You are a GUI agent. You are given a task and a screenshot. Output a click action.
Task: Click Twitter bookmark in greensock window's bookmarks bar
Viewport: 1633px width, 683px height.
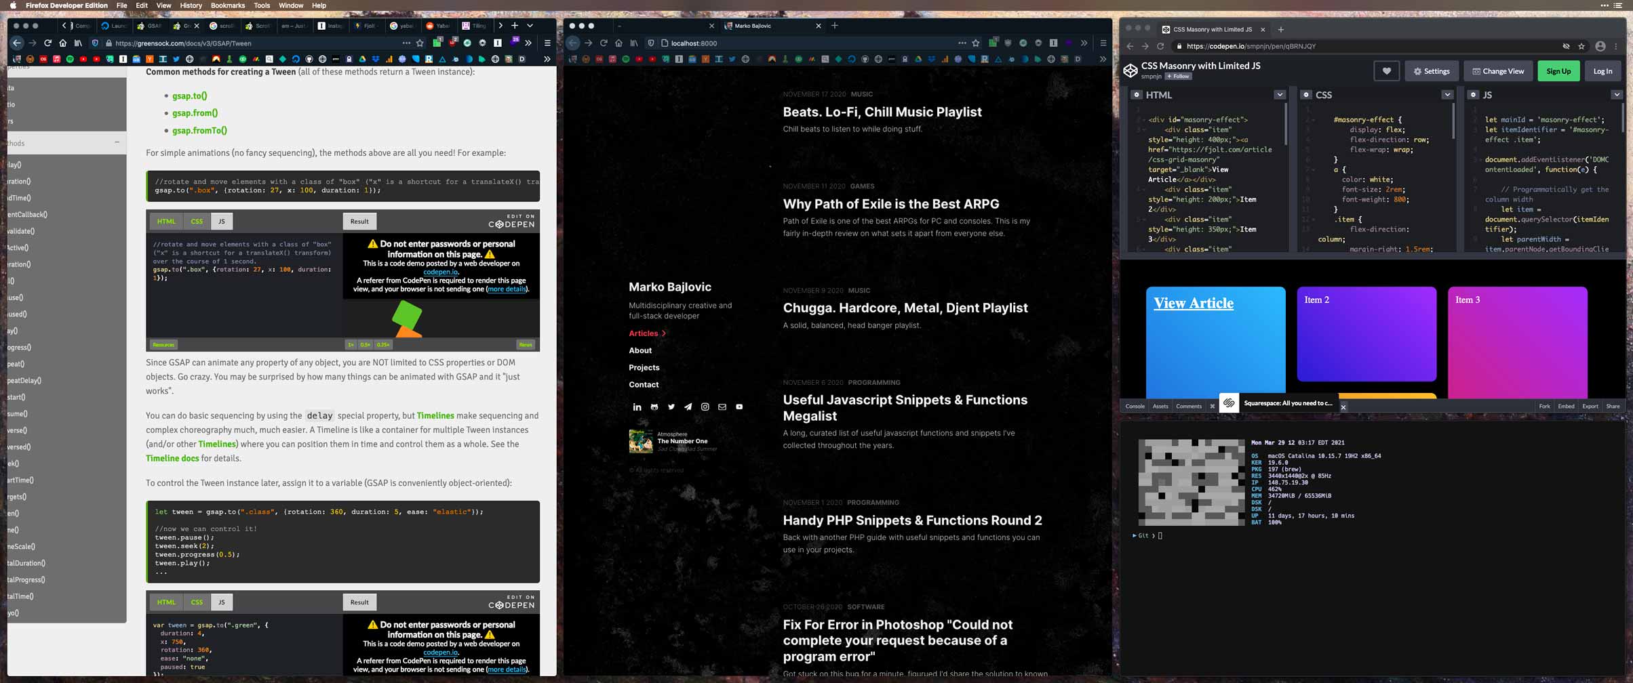click(176, 59)
